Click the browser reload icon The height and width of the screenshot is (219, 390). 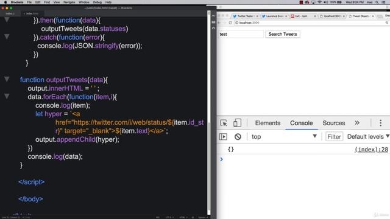(230, 23)
